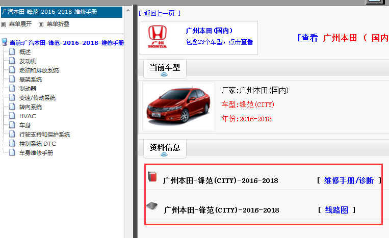Click the 厂家:广州本田(国内) text
This screenshot has height=238, width=389.
click(x=255, y=90)
